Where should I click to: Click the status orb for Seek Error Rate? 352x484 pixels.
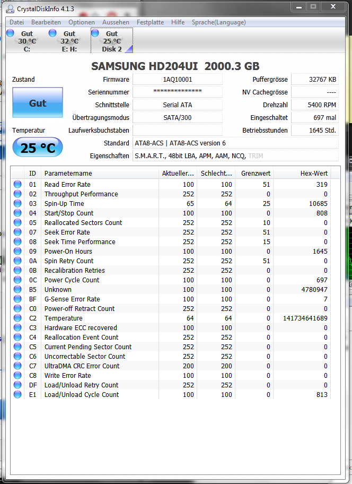click(x=17, y=232)
